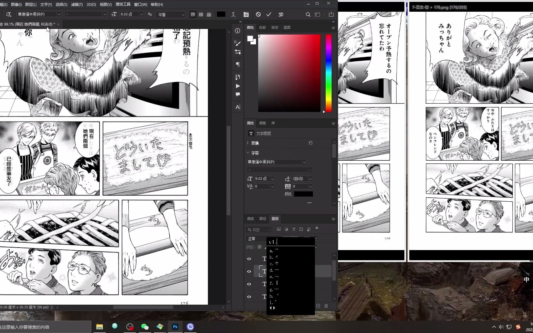Open blend mode dropdown 正常
533x333 pixels.
[x=256, y=239]
